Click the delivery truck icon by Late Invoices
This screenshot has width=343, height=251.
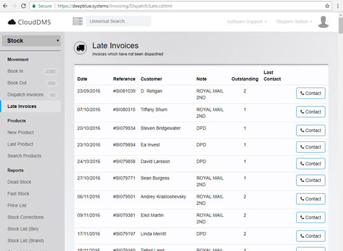(x=80, y=48)
